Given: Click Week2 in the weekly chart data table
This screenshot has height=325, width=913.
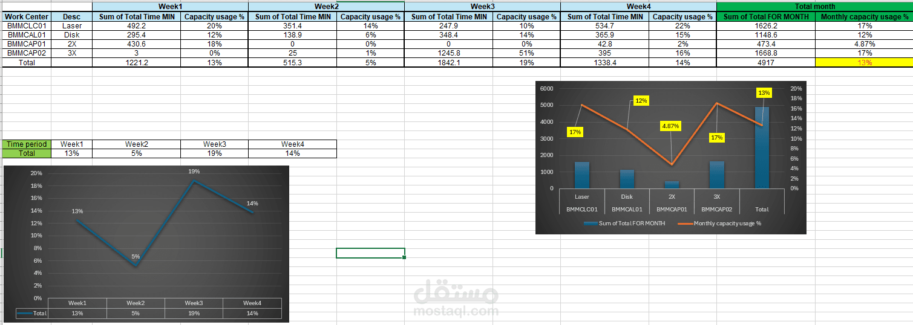Looking at the screenshot, I should click(136, 303).
